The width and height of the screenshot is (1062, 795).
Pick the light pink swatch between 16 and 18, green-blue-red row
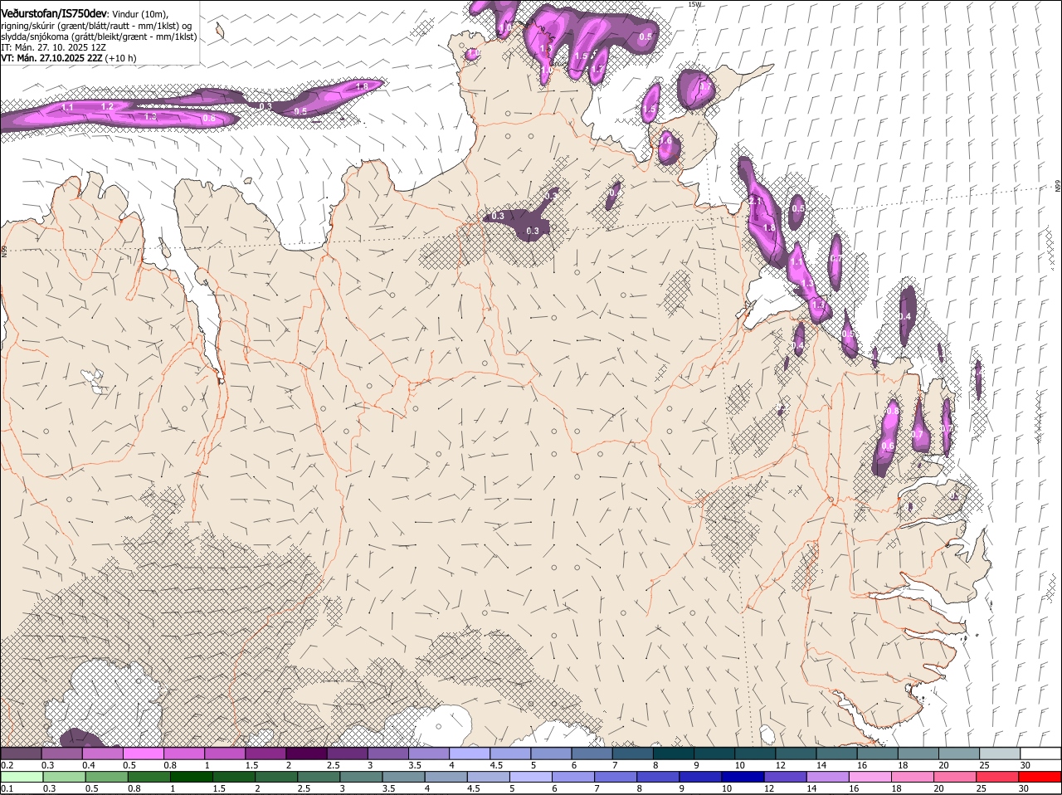pos(870,777)
